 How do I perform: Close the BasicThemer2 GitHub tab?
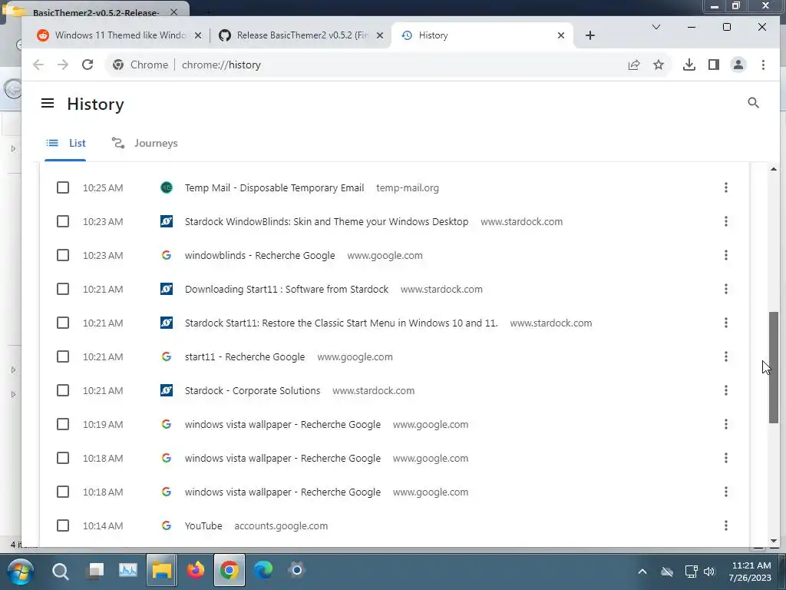(x=380, y=35)
